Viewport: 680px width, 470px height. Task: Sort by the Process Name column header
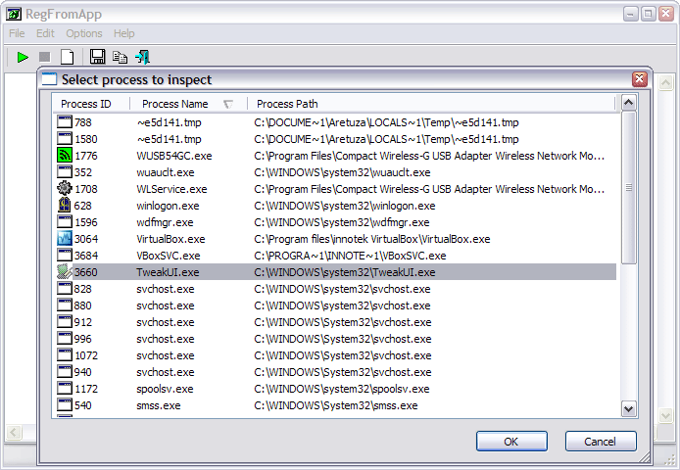pyautogui.click(x=189, y=104)
